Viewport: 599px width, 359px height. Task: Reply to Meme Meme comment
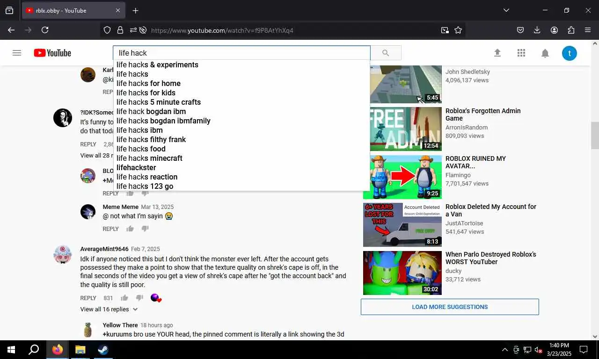(110, 229)
